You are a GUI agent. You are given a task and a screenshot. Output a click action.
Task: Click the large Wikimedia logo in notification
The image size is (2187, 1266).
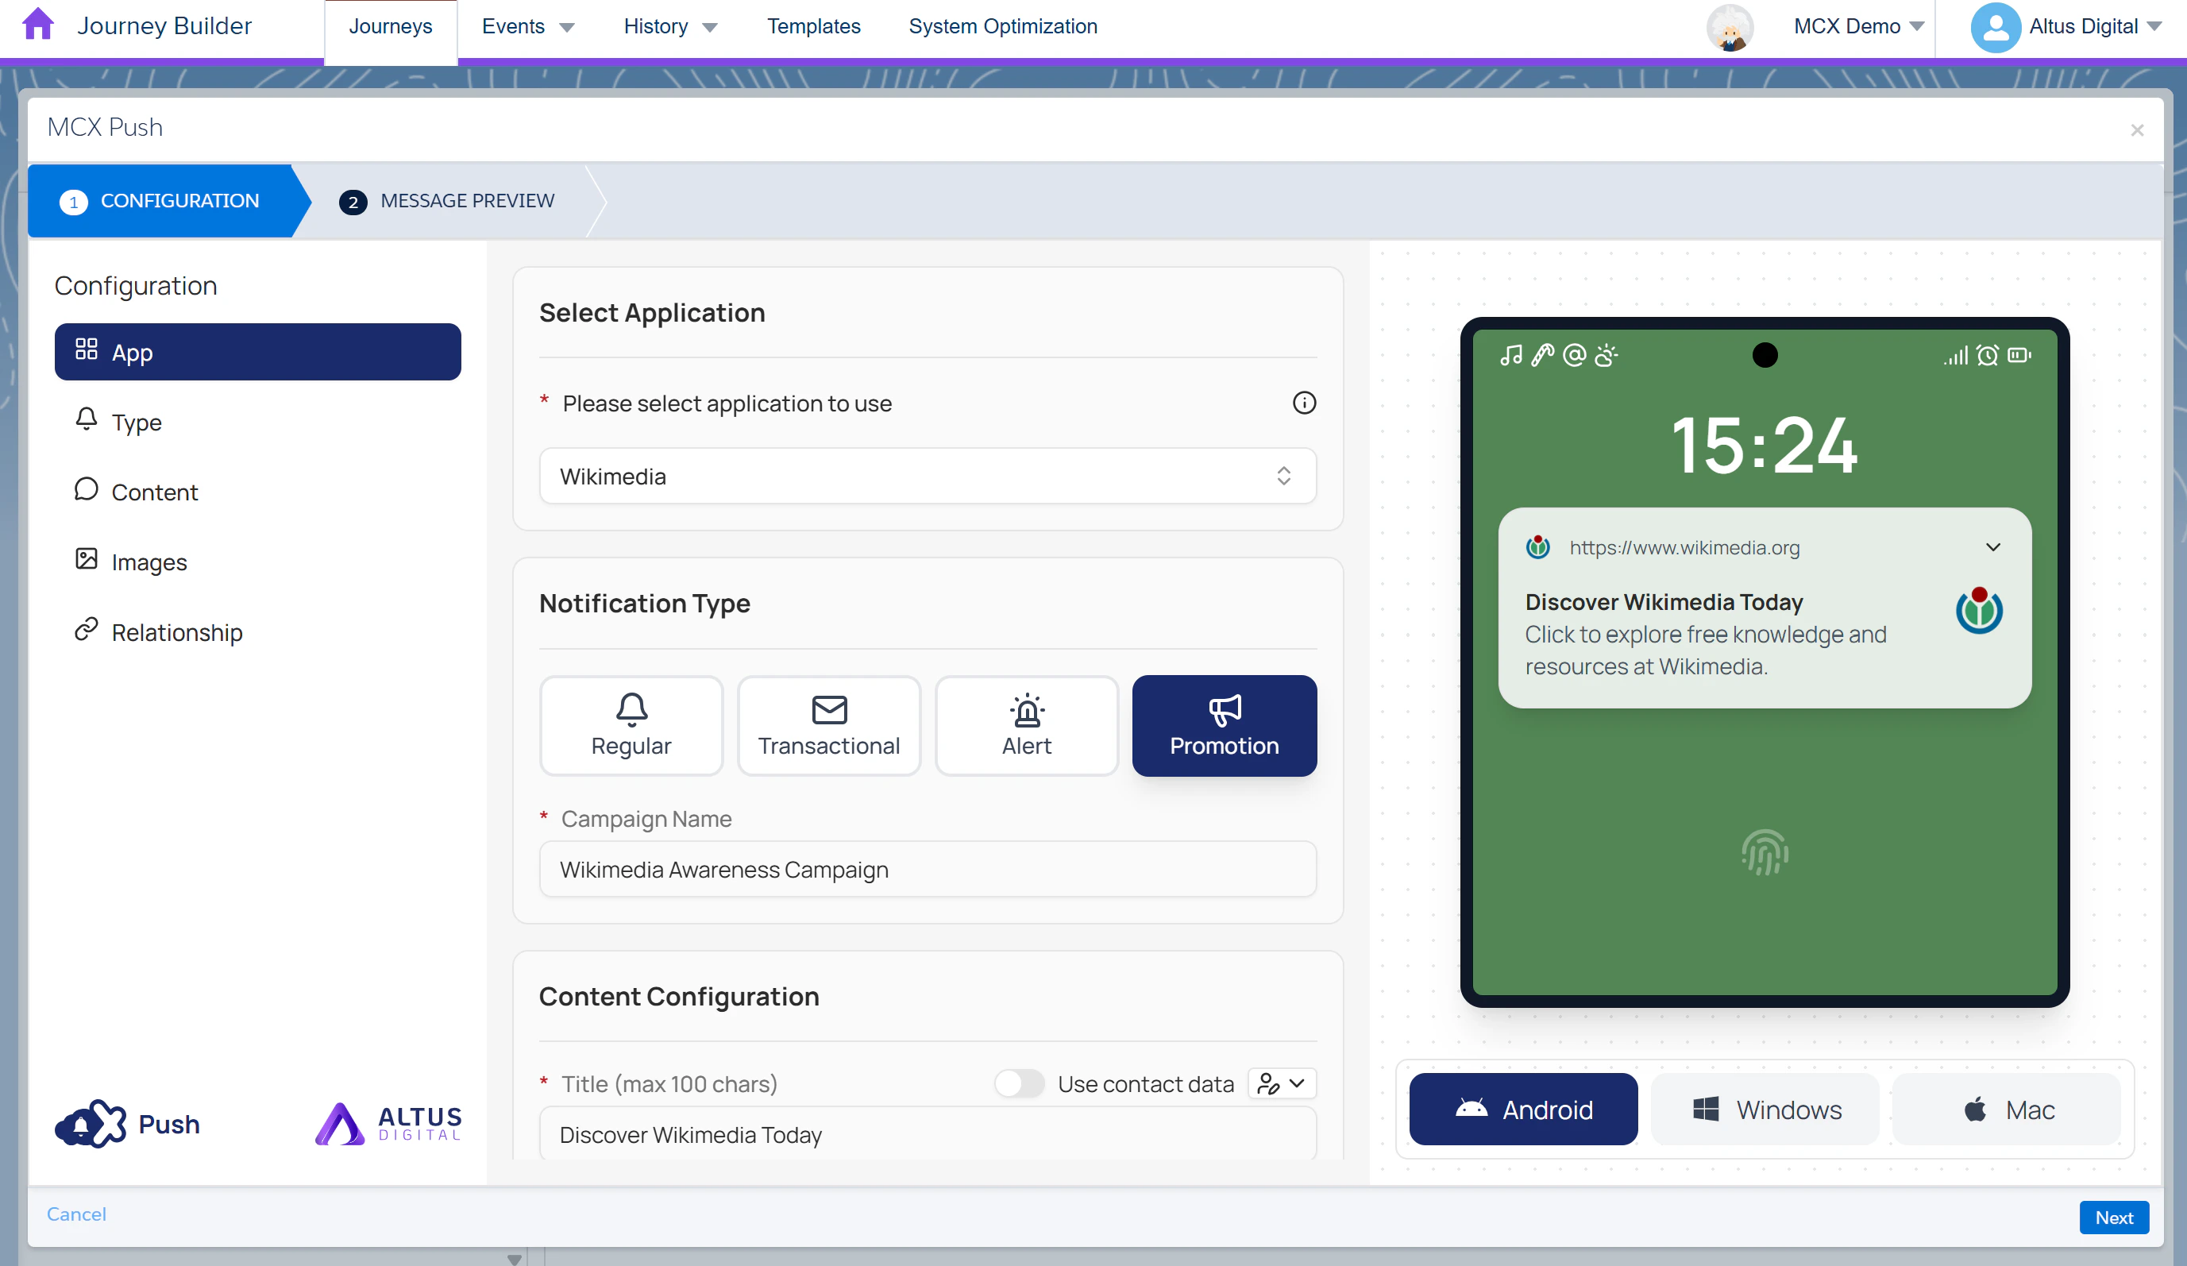tap(1979, 611)
